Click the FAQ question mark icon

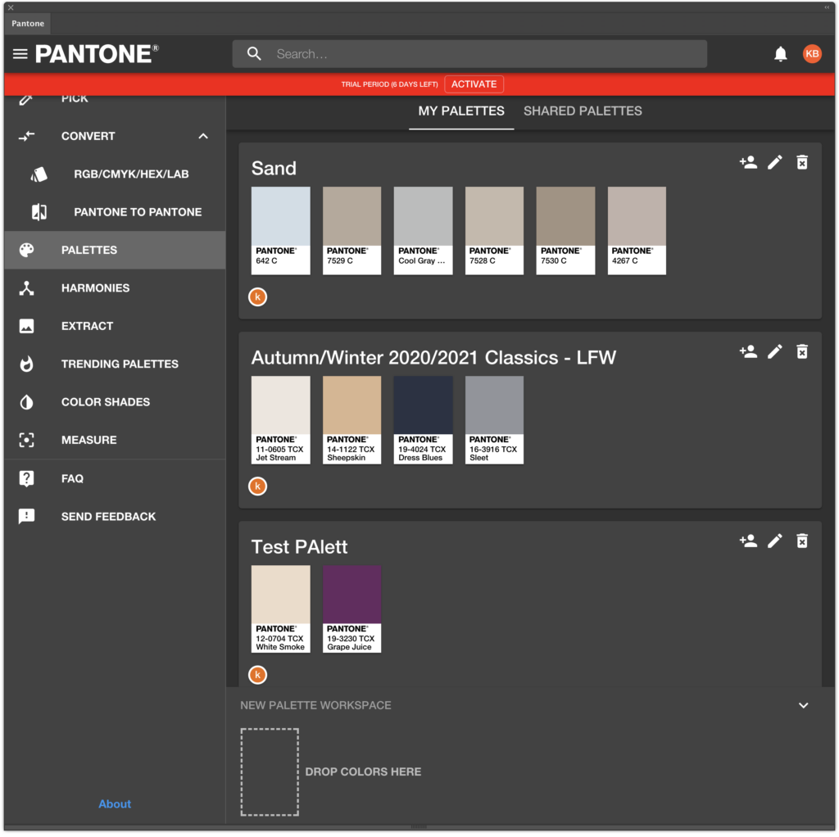[27, 478]
